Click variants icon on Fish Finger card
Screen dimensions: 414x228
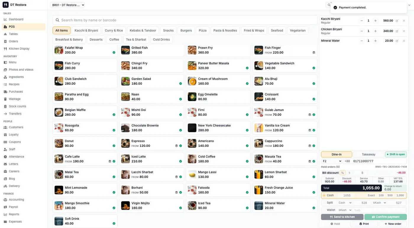pyautogui.click(x=314, y=52)
